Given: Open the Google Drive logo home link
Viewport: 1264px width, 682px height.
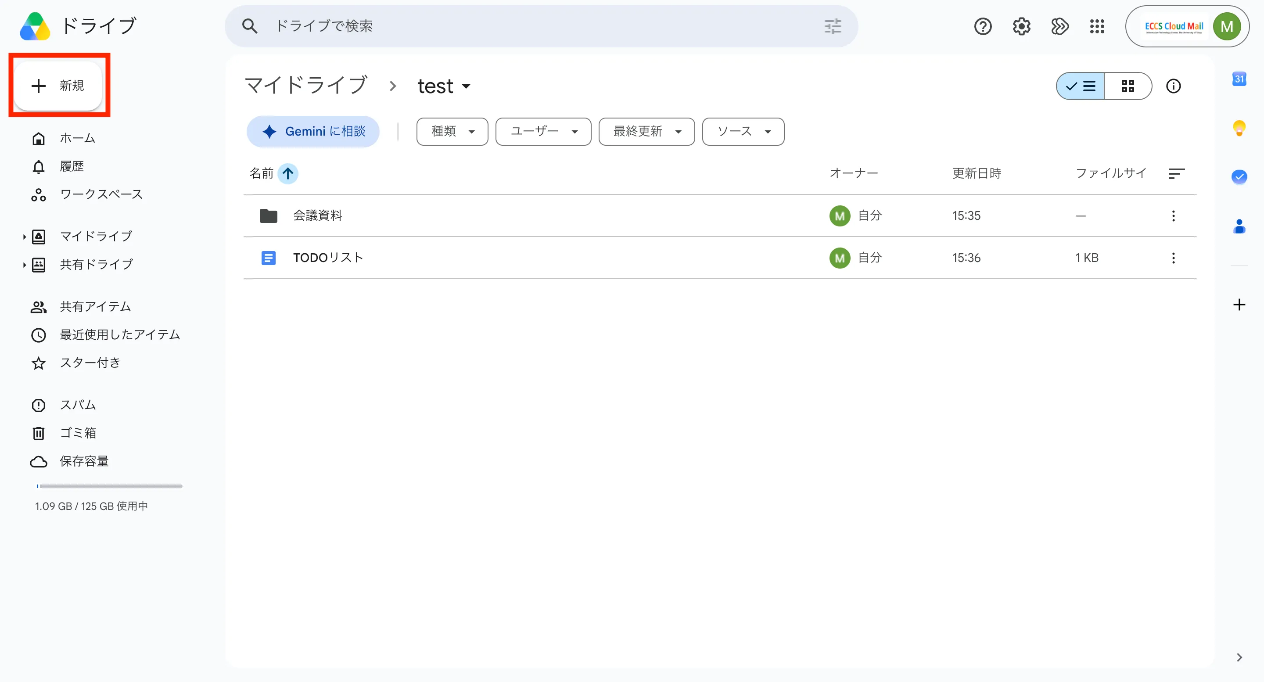Looking at the screenshot, I should pos(78,26).
